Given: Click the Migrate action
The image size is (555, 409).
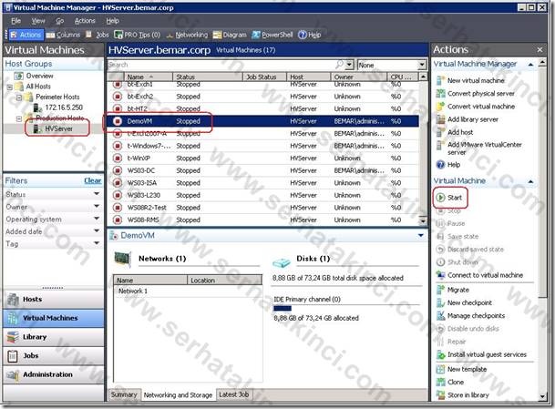Looking at the screenshot, I should point(453,290).
